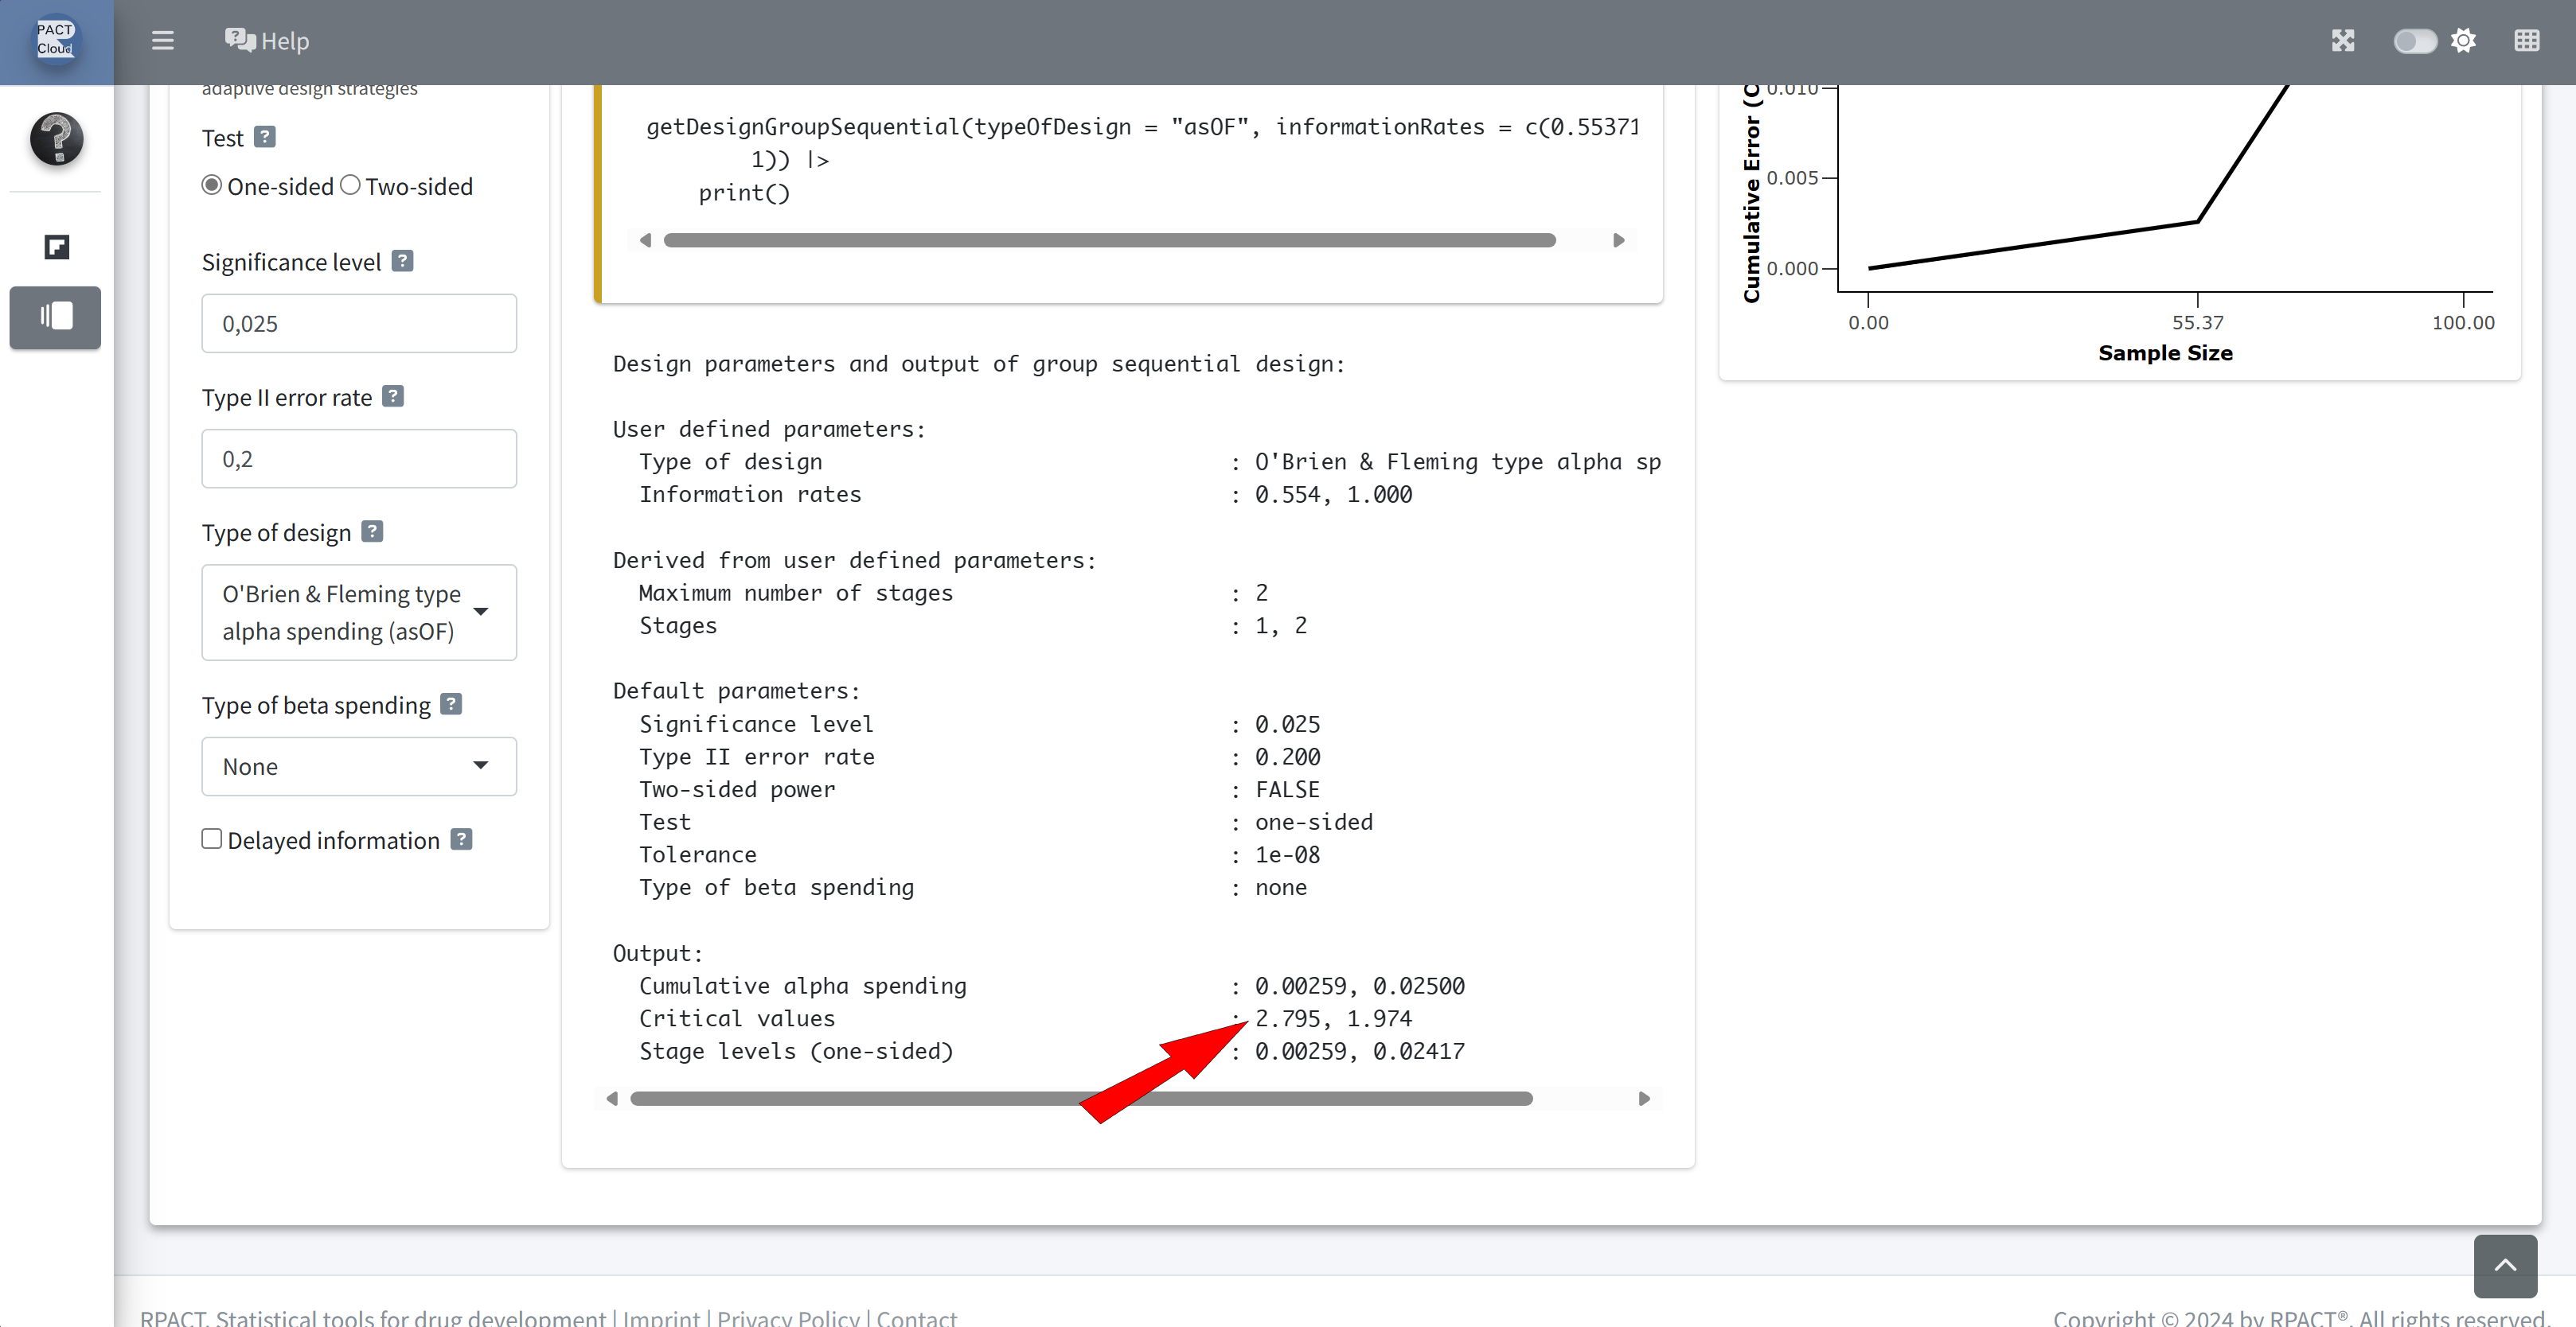Toggle the dark mode switch

coord(2414,41)
